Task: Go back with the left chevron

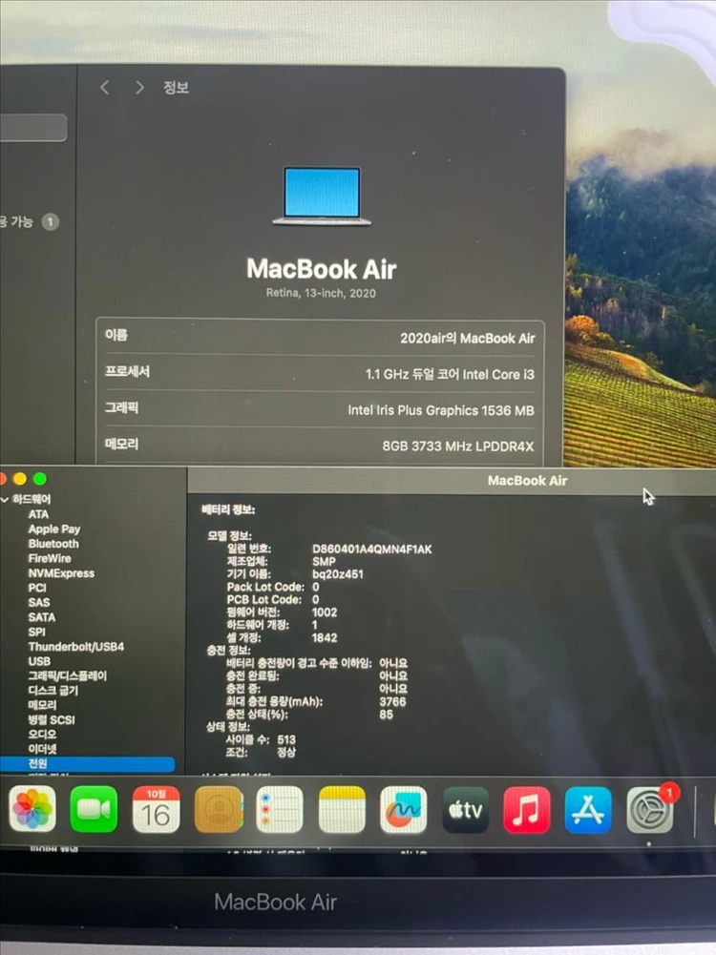Action: (x=105, y=88)
